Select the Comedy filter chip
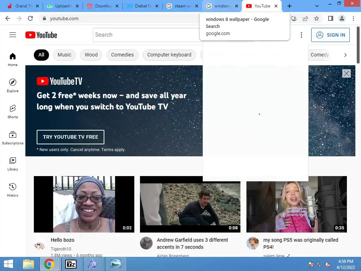The width and height of the screenshot is (361, 271). pyautogui.click(x=319, y=55)
